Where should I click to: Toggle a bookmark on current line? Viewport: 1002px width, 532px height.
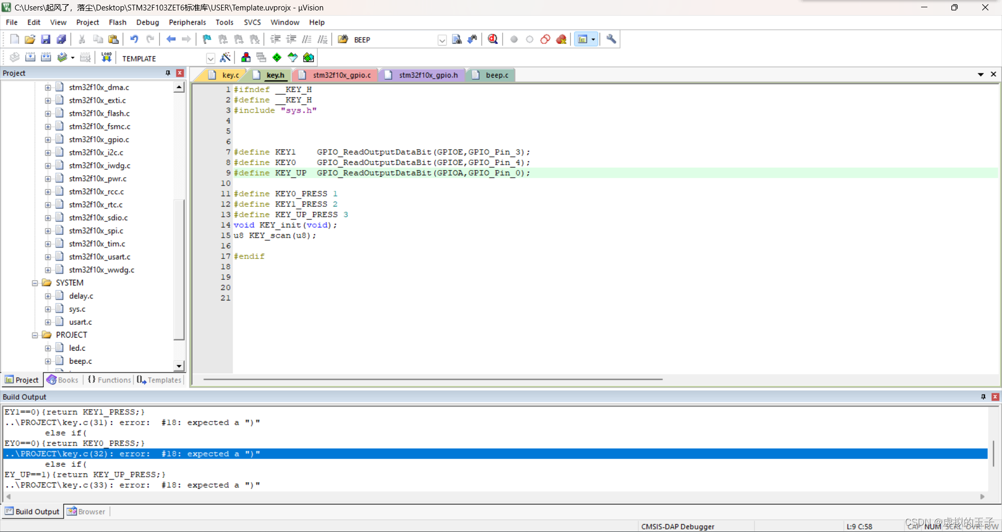pos(206,39)
